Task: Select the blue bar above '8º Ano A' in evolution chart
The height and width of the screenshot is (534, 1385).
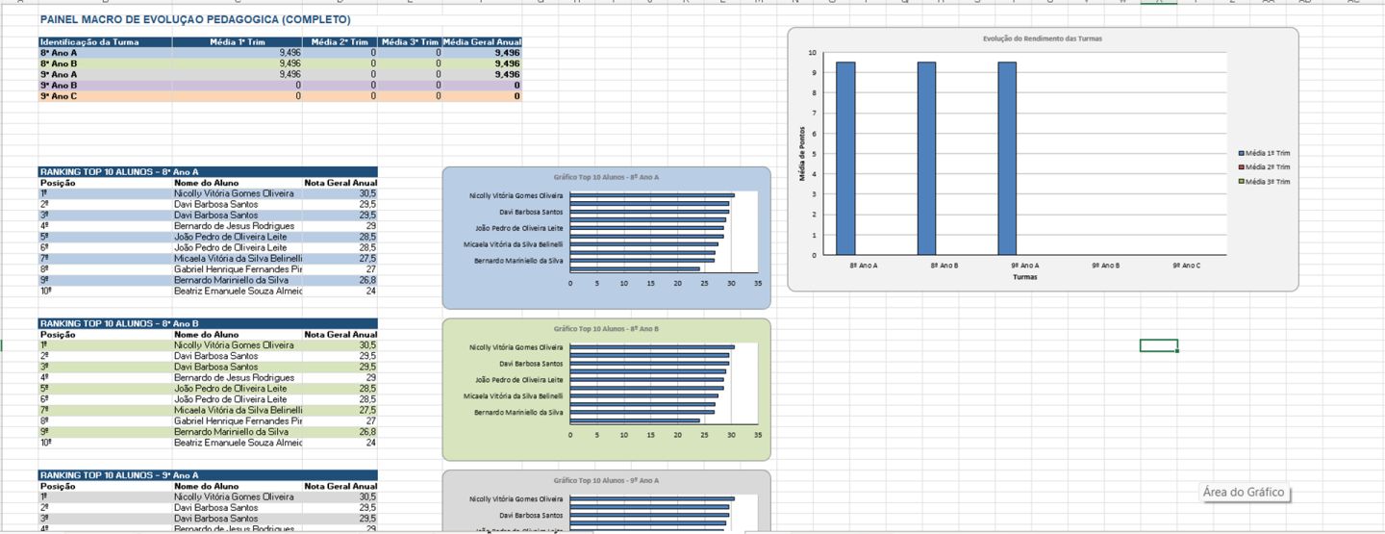Action: tap(845, 159)
